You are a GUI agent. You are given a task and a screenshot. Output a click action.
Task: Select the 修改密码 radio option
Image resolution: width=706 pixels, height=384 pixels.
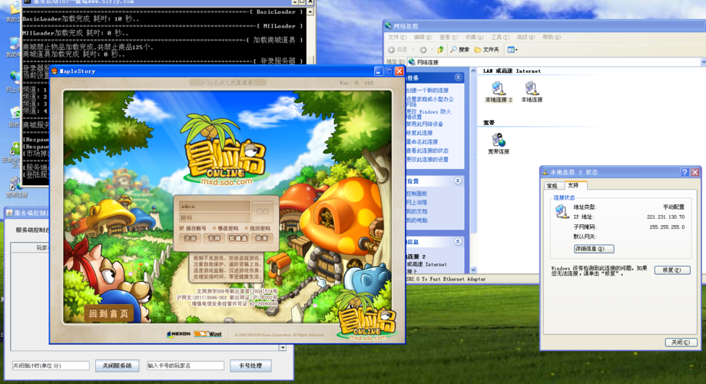coord(226,228)
